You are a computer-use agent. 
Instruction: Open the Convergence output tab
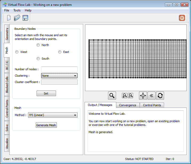(128, 105)
